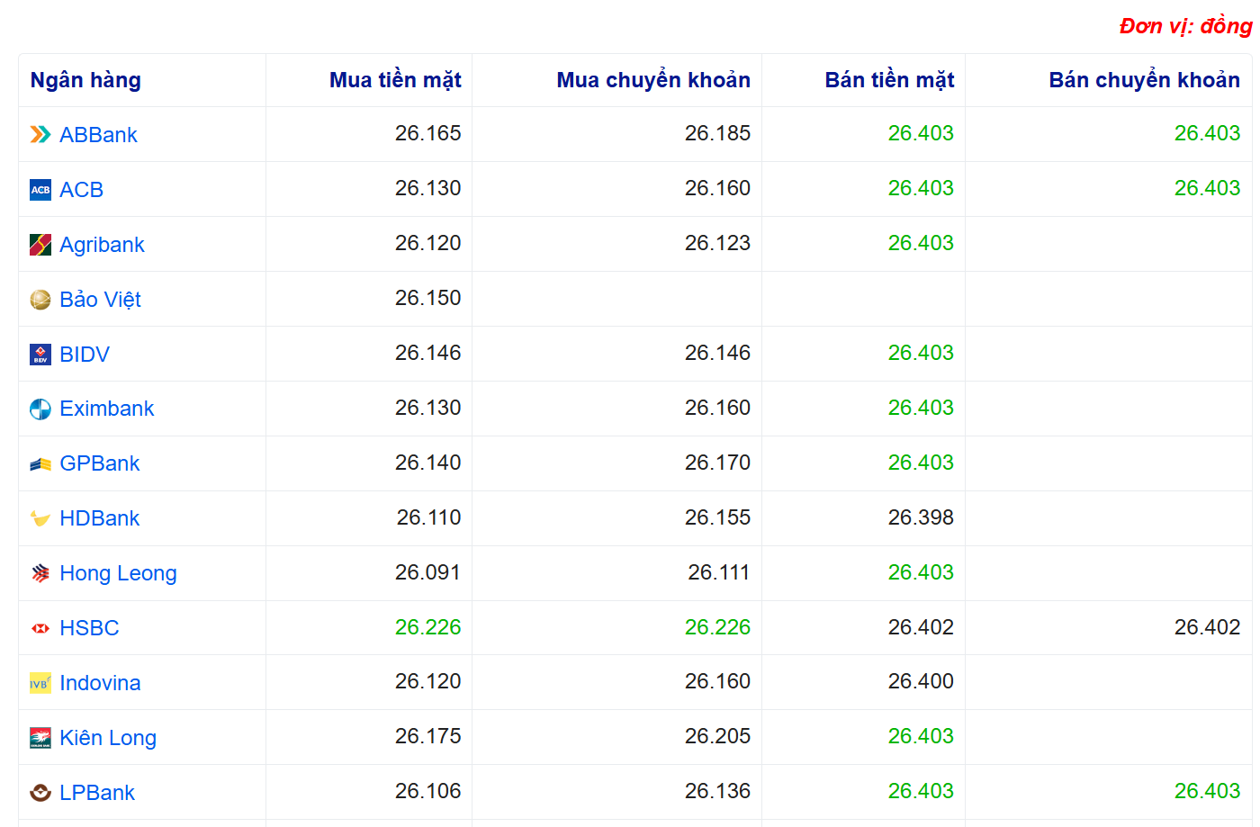Screen dimensions: 1260x827
Task: Click the Mua chuyển khoản column header
Action: click(x=653, y=80)
